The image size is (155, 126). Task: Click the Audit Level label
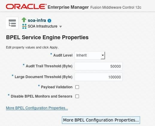pos(63,55)
